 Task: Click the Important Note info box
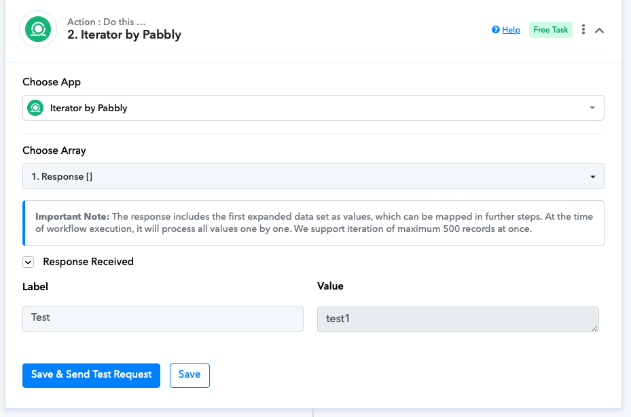point(313,223)
